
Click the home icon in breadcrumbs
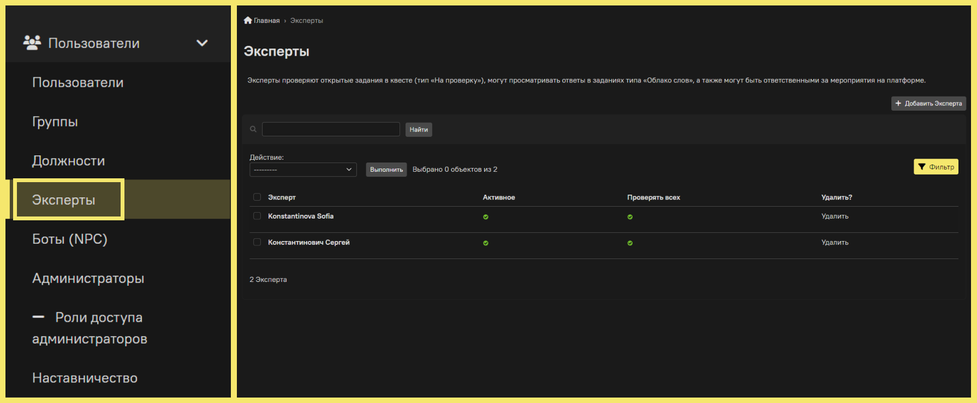248,20
